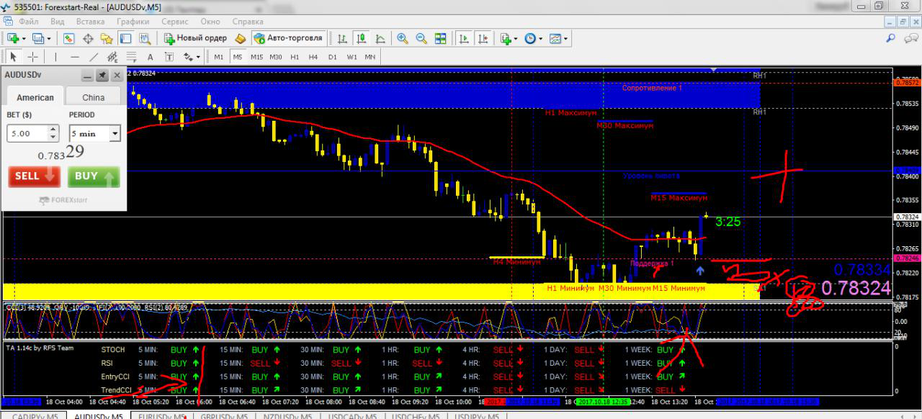Open the search magnifier icon
This screenshot has height=419, width=922.
[891, 38]
